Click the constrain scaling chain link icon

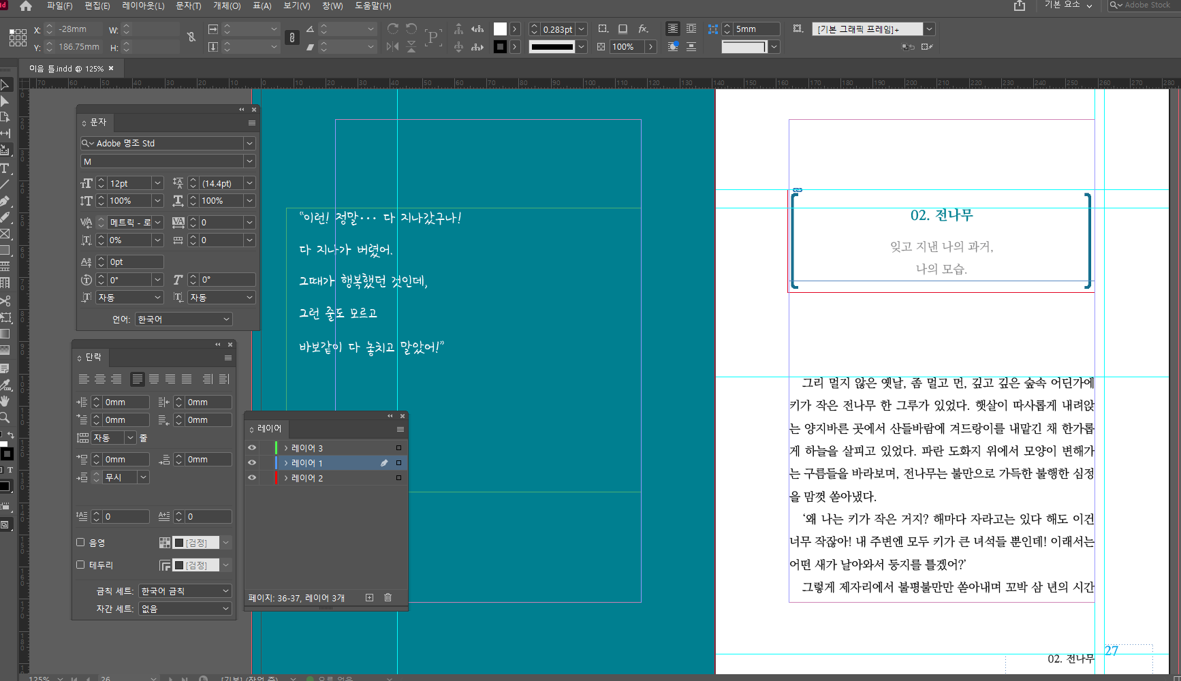tap(292, 37)
